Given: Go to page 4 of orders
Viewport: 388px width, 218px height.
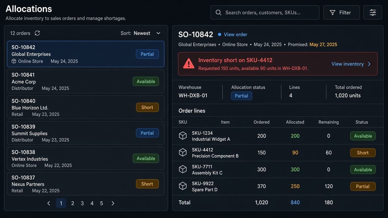Looking at the screenshot, I should click(x=92, y=203).
